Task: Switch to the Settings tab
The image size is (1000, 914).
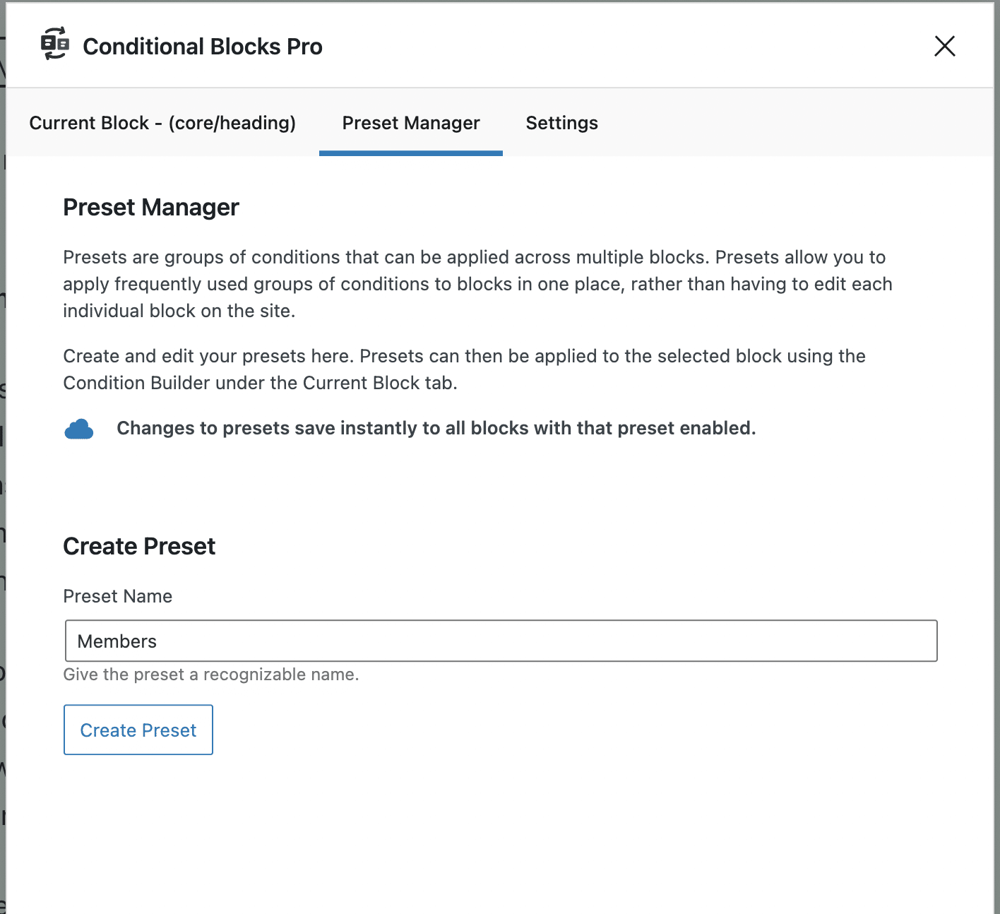Action: pyautogui.click(x=561, y=122)
